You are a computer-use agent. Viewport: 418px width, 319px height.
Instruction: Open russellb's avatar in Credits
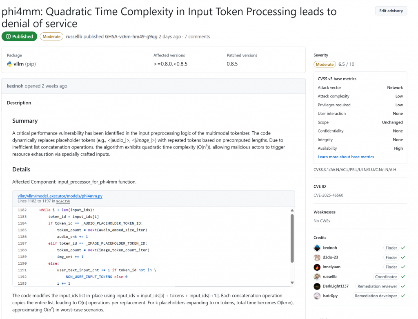point(317,277)
